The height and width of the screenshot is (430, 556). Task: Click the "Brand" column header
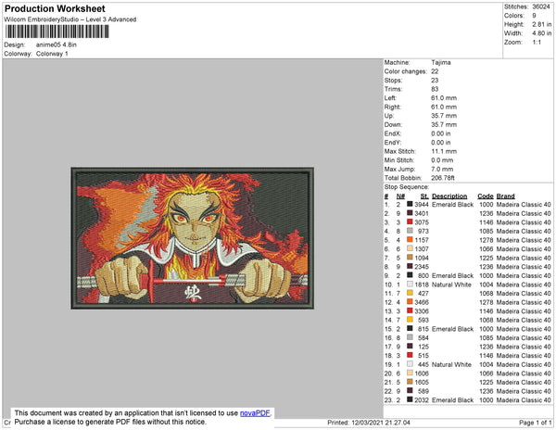[505, 196]
